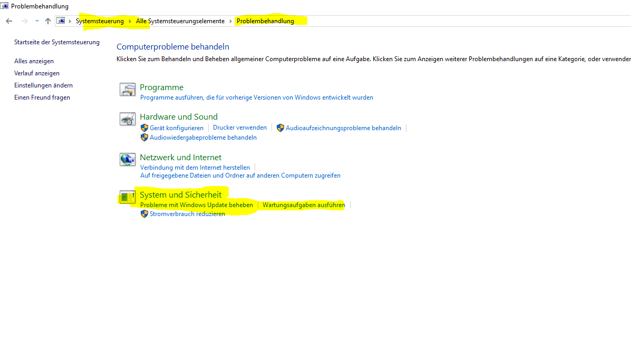Open Drucker verwenden
631x352 pixels.
[x=240, y=128]
